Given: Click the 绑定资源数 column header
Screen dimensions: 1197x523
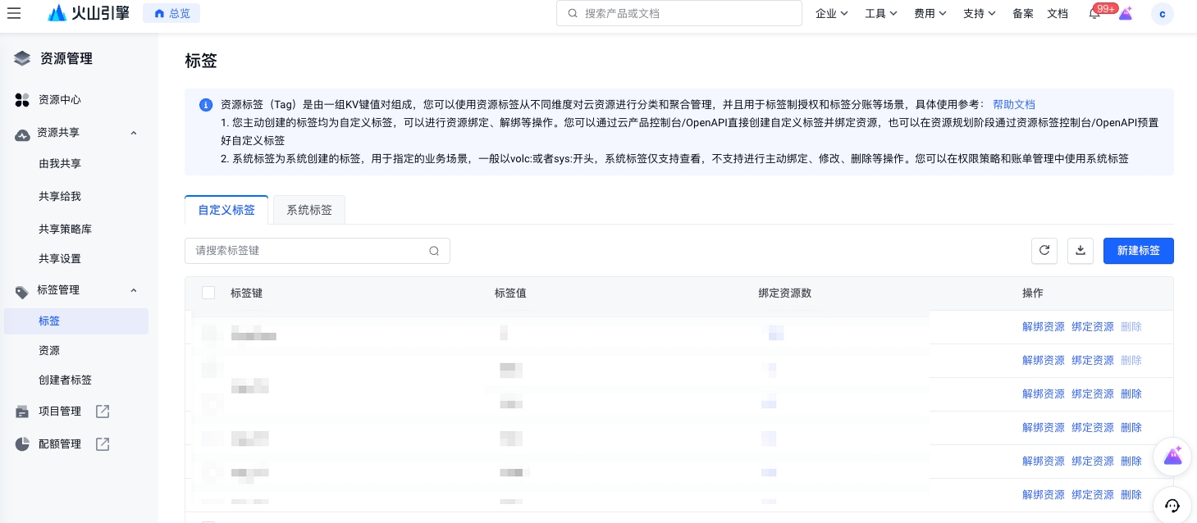Looking at the screenshot, I should (x=785, y=293).
